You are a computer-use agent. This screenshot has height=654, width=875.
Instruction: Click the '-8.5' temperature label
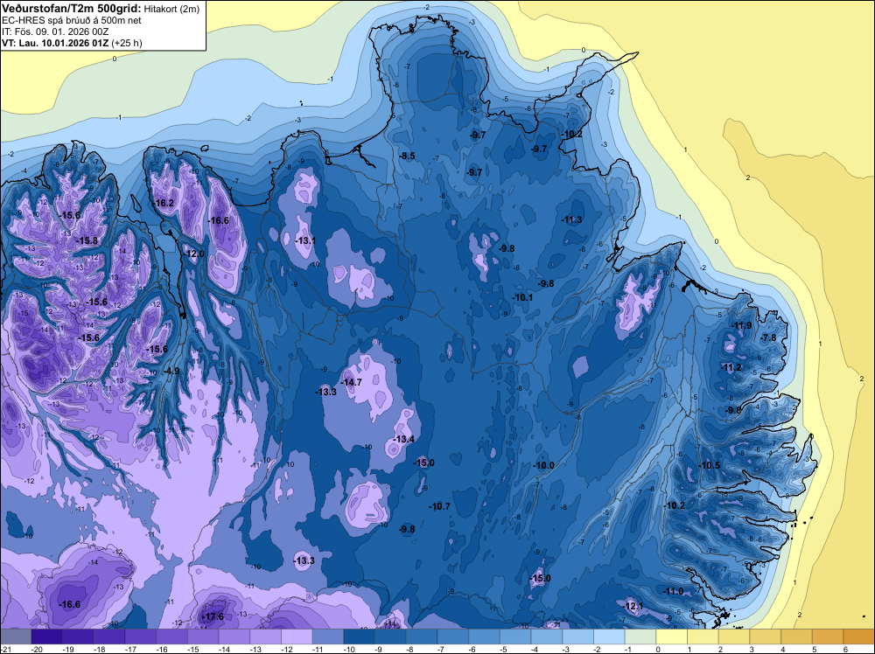pos(408,156)
